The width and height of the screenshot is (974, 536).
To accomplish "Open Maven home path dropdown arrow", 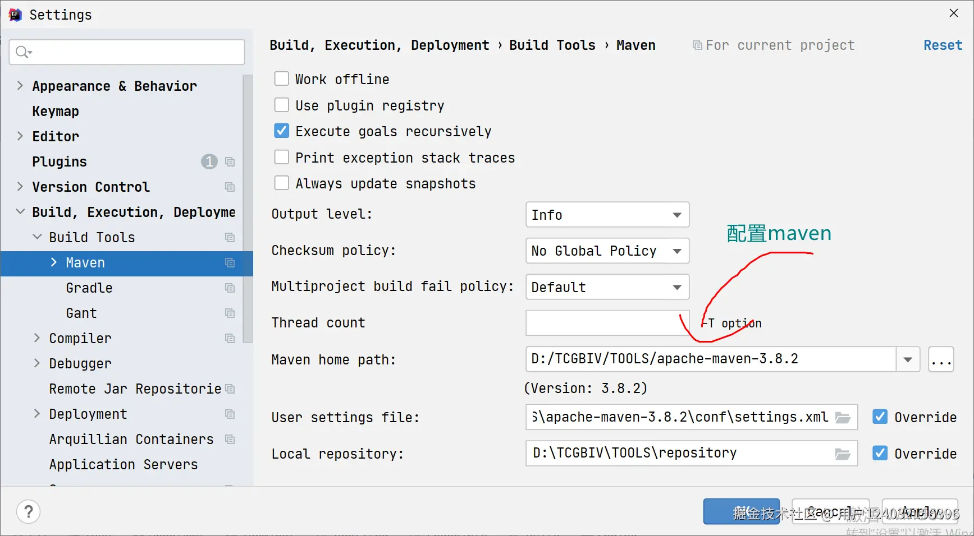I will pyautogui.click(x=908, y=359).
